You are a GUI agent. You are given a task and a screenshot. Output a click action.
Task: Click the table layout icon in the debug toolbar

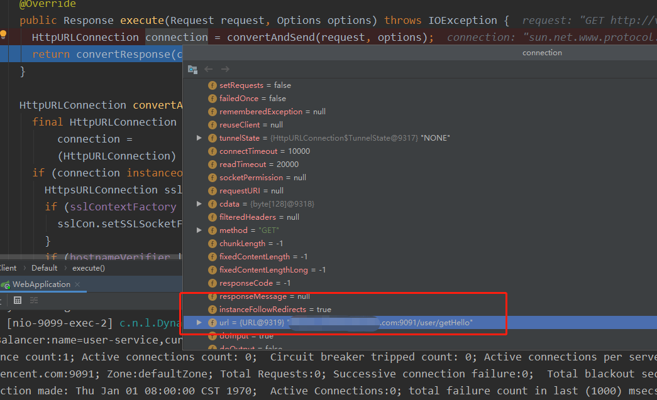click(17, 300)
